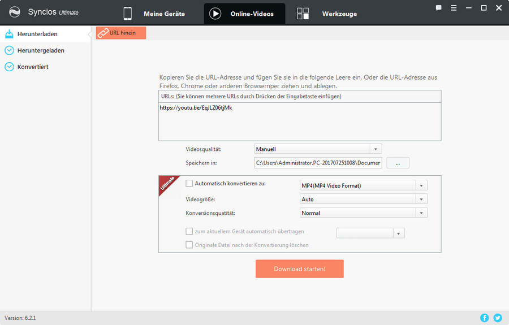This screenshot has height=325, width=509.
Task: Click the Version: 6.2.1 label
Action: click(20, 318)
